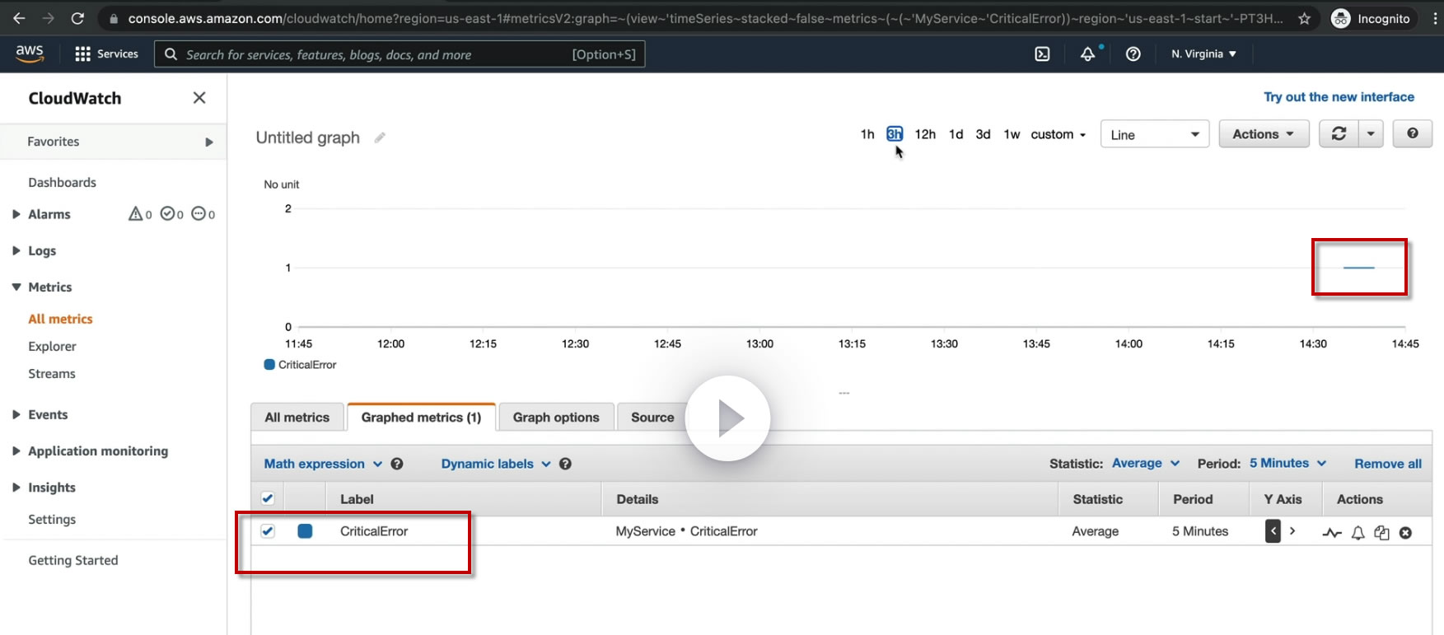Switch to the Graphed metrics (1) tab
The height and width of the screenshot is (635, 1444).
click(421, 418)
